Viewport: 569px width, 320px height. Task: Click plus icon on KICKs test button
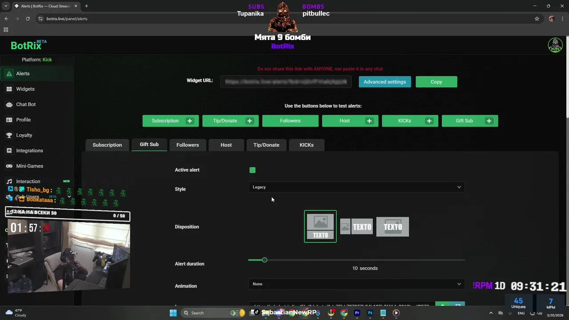(x=429, y=121)
